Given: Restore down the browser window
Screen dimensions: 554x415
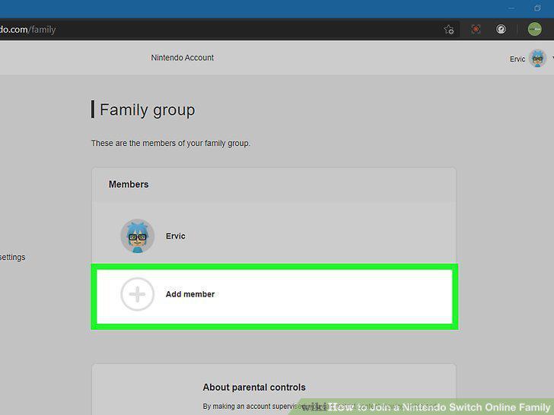Looking at the screenshot, I should point(537,8).
